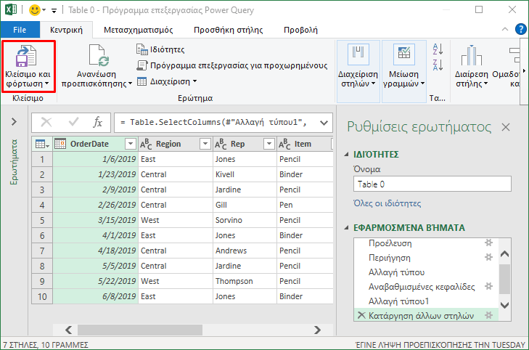Viewport: 529px width, 350px height.
Task: Close the Ρυθμίσεις ερωτήματος pane
Action: 505,127
